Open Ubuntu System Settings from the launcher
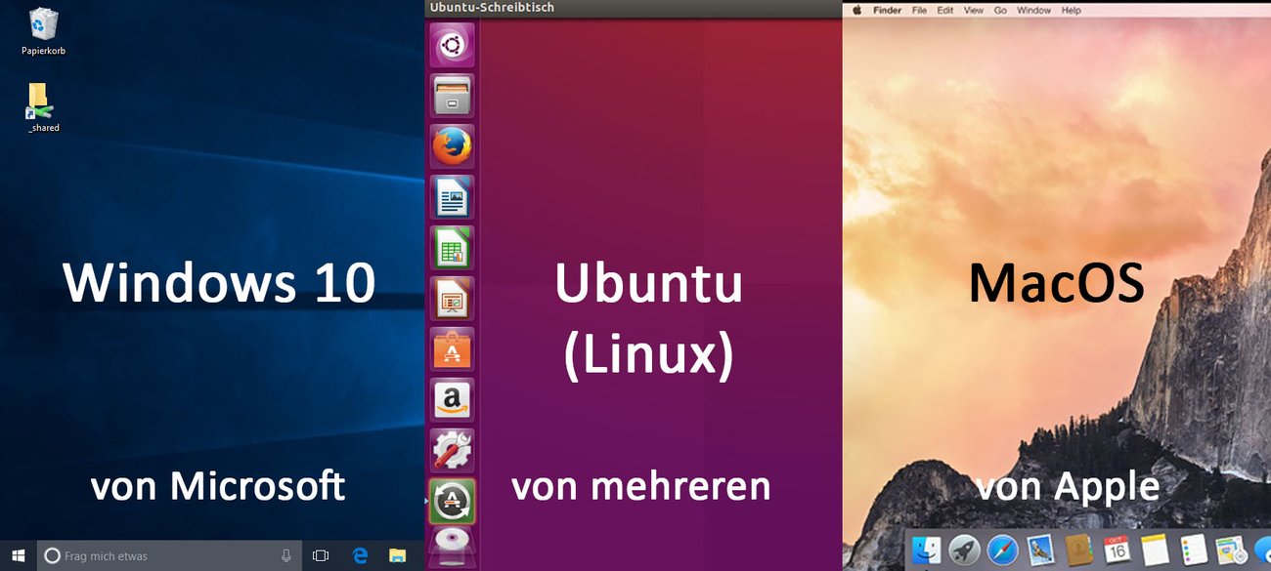The width and height of the screenshot is (1271, 571). coord(452,451)
